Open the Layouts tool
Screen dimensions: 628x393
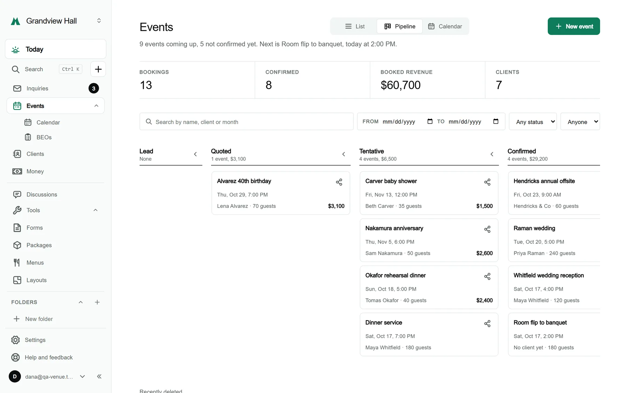pos(55,280)
